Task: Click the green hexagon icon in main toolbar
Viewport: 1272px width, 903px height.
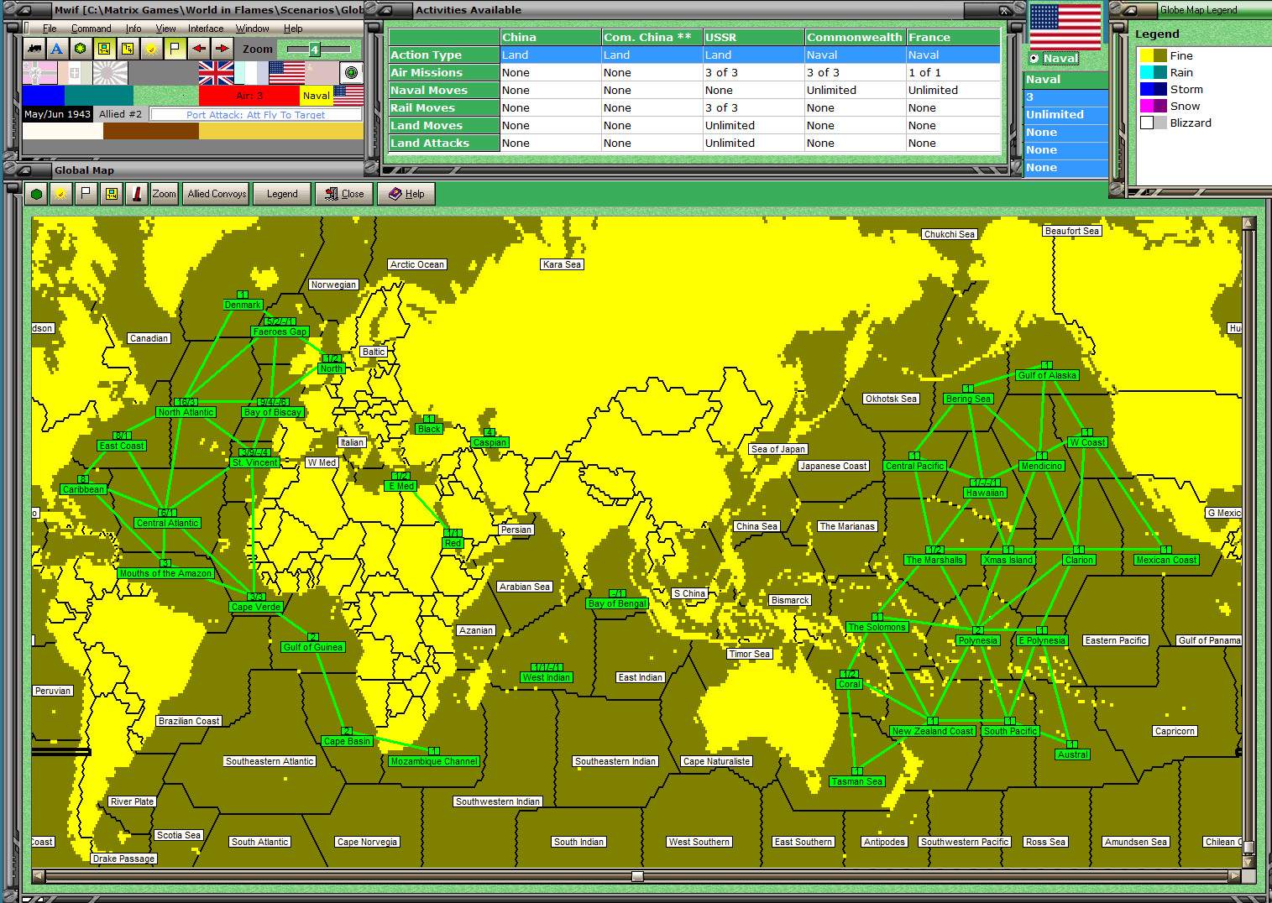Action: click(80, 49)
